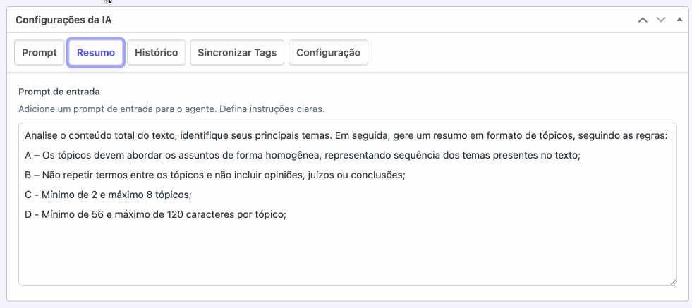Move the Configurações da IA panel down

pos(661,20)
